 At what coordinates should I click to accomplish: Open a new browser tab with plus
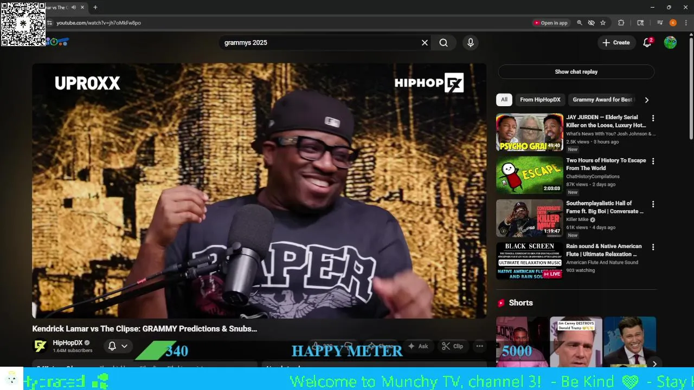95,8
